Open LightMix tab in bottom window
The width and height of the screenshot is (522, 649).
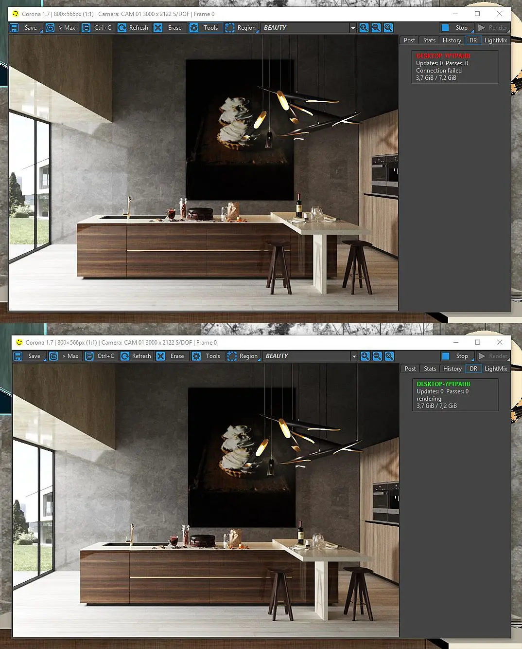click(x=496, y=369)
